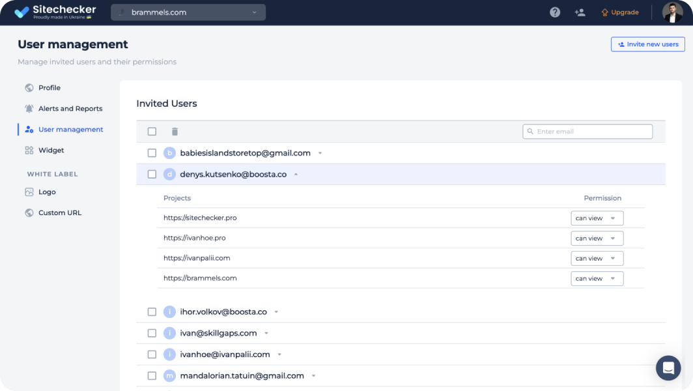Viewport: 693px width, 391px height.
Task: Click the 'i' avatar of ivan@skillgaps.com
Action: (169, 333)
